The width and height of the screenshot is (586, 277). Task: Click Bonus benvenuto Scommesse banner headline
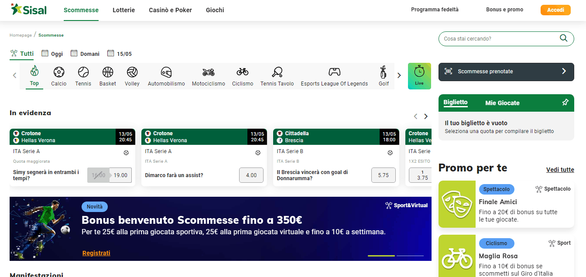pyautogui.click(x=192, y=220)
